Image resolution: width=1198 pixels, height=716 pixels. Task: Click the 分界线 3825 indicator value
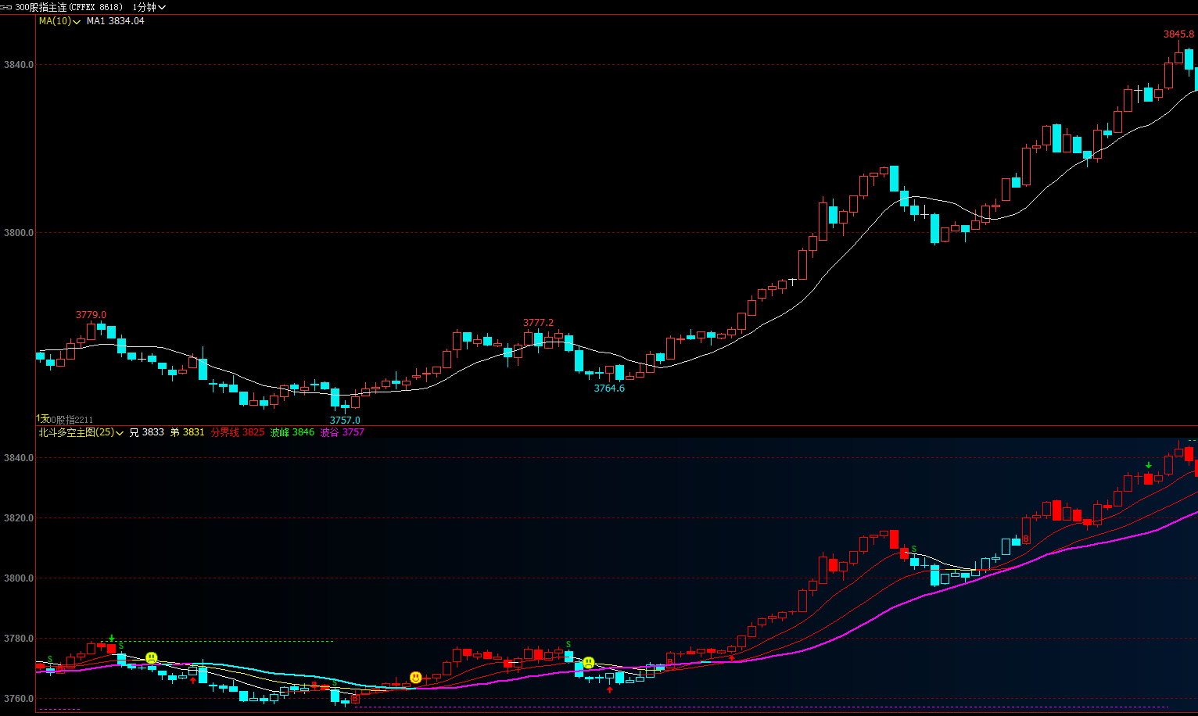click(238, 432)
